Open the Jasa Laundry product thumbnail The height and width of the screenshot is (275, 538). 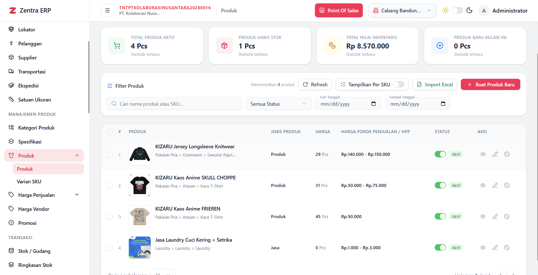pyautogui.click(x=140, y=248)
